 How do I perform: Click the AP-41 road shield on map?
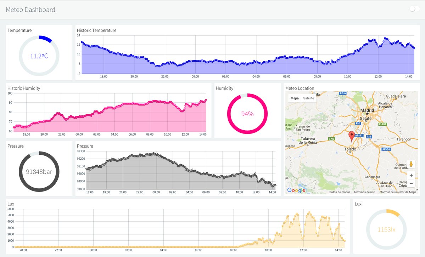pyautogui.click(x=359, y=136)
